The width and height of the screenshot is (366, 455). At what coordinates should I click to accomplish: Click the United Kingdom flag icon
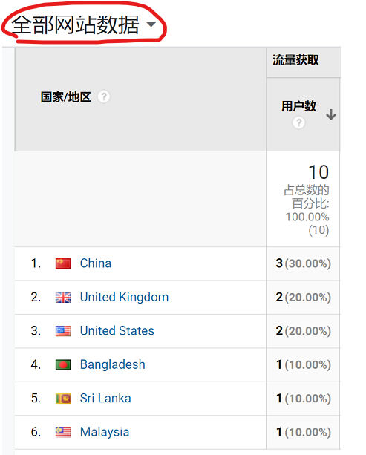(x=63, y=298)
